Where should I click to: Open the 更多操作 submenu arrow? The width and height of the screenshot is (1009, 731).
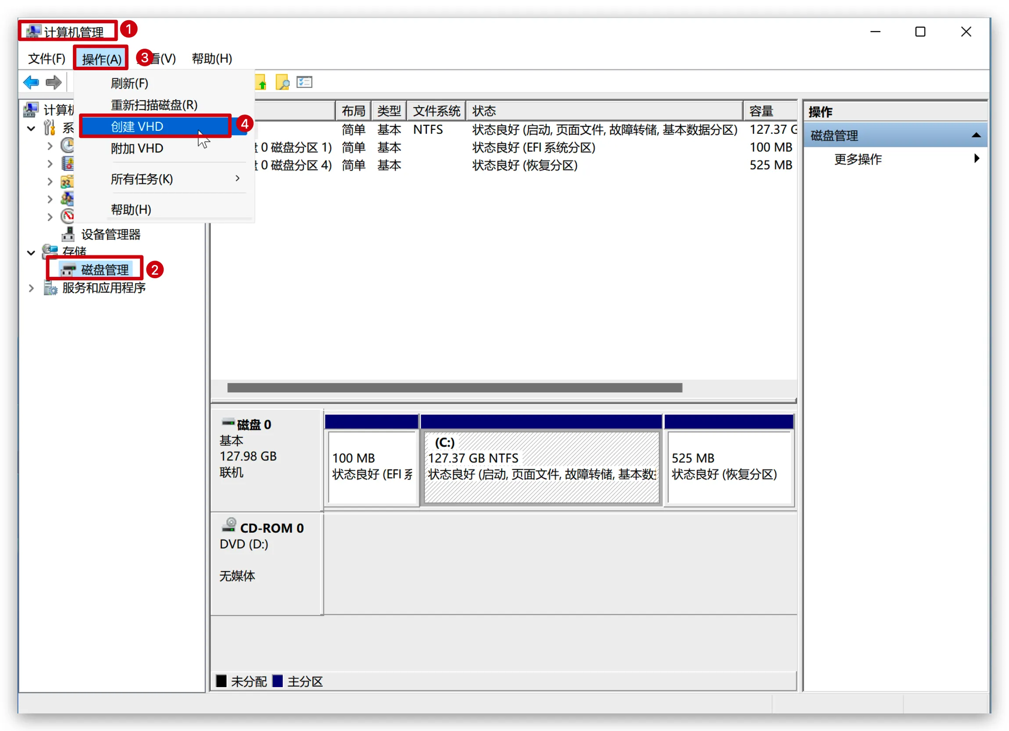click(x=977, y=158)
